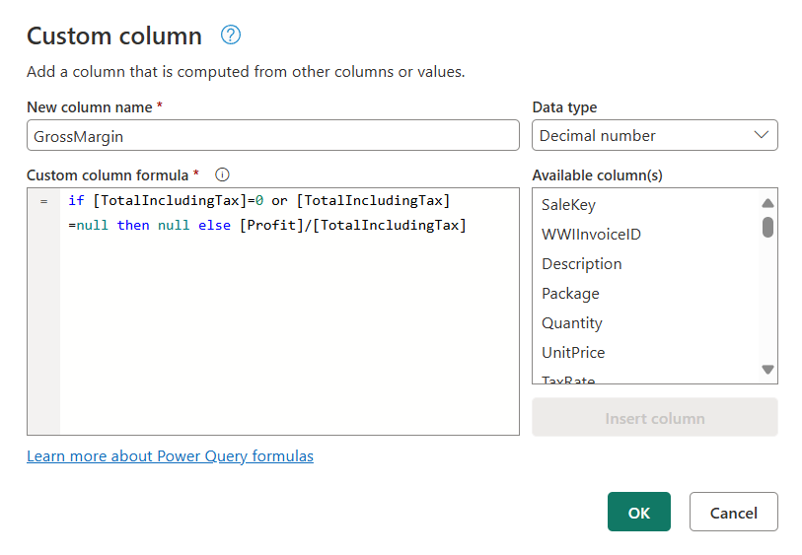Select the partially visible TaxRate column
The width and height of the screenshot is (802, 555).
[x=568, y=380]
